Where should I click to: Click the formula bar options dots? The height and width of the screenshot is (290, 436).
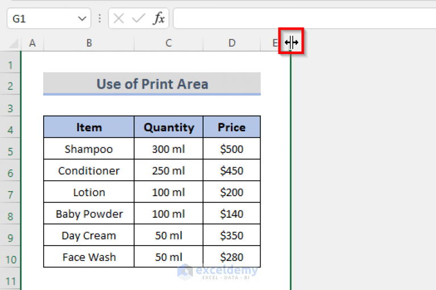click(x=99, y=19)
